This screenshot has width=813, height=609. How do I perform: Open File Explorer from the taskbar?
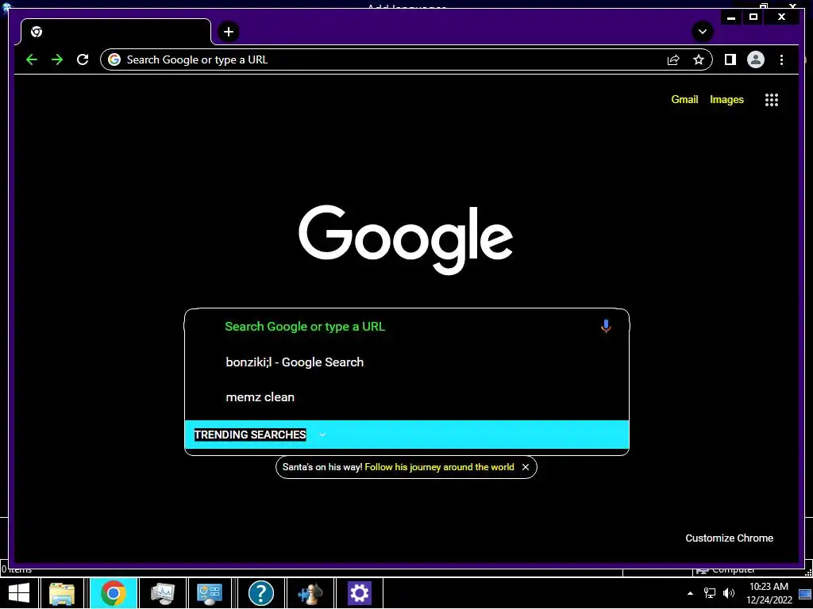pos(62,593)
